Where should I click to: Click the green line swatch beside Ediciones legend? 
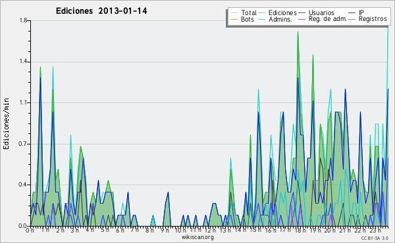[262, 13]
